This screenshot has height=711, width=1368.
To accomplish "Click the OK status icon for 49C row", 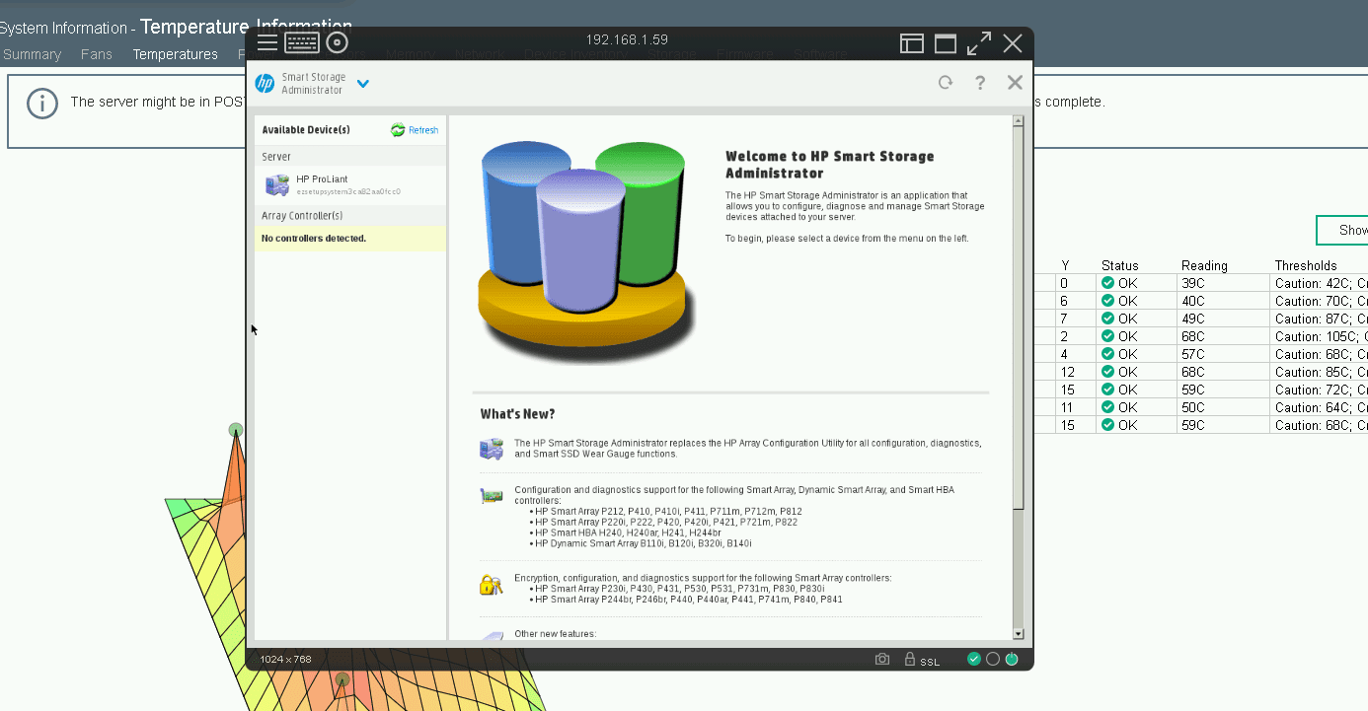I will coord(1108,319).
